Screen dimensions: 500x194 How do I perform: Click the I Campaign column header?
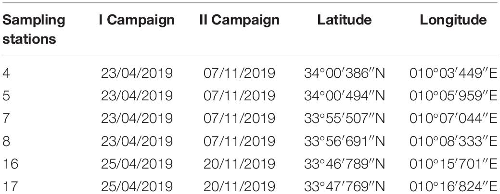[x=137, y=20]
